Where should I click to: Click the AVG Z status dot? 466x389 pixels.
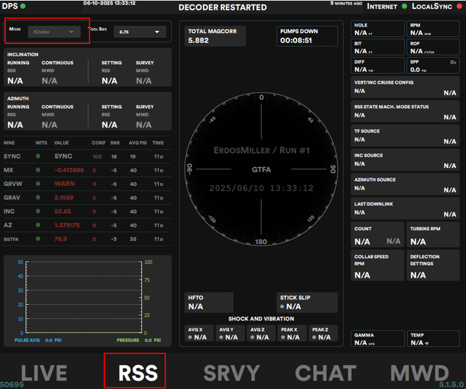tap(252, 337)
